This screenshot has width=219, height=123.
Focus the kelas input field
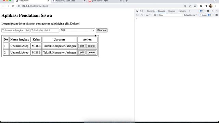pos(45,30)
